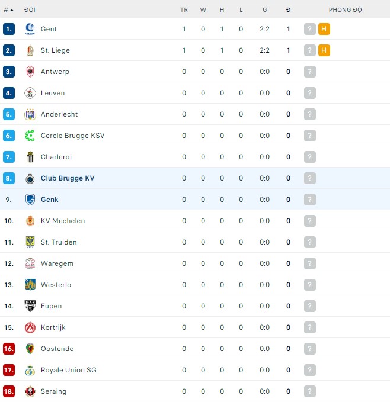Click the Anderlecht crest icon
This screenshot has height=402, width=390.
(30, 114)
